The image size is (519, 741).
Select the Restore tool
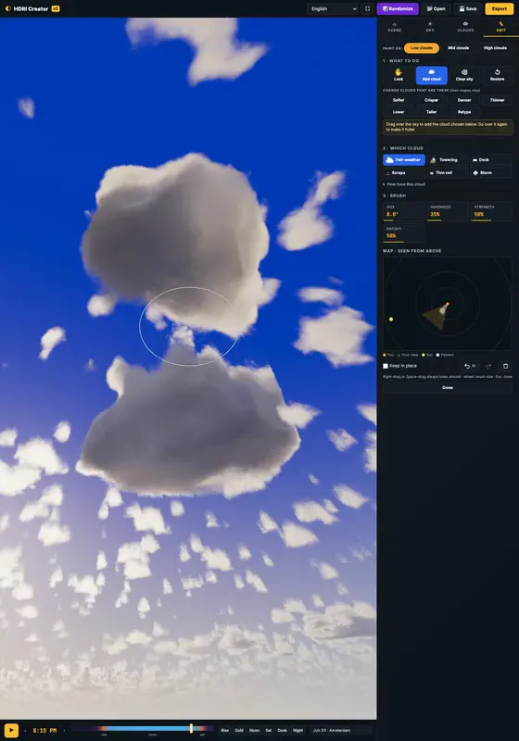[x=497, y=75]
